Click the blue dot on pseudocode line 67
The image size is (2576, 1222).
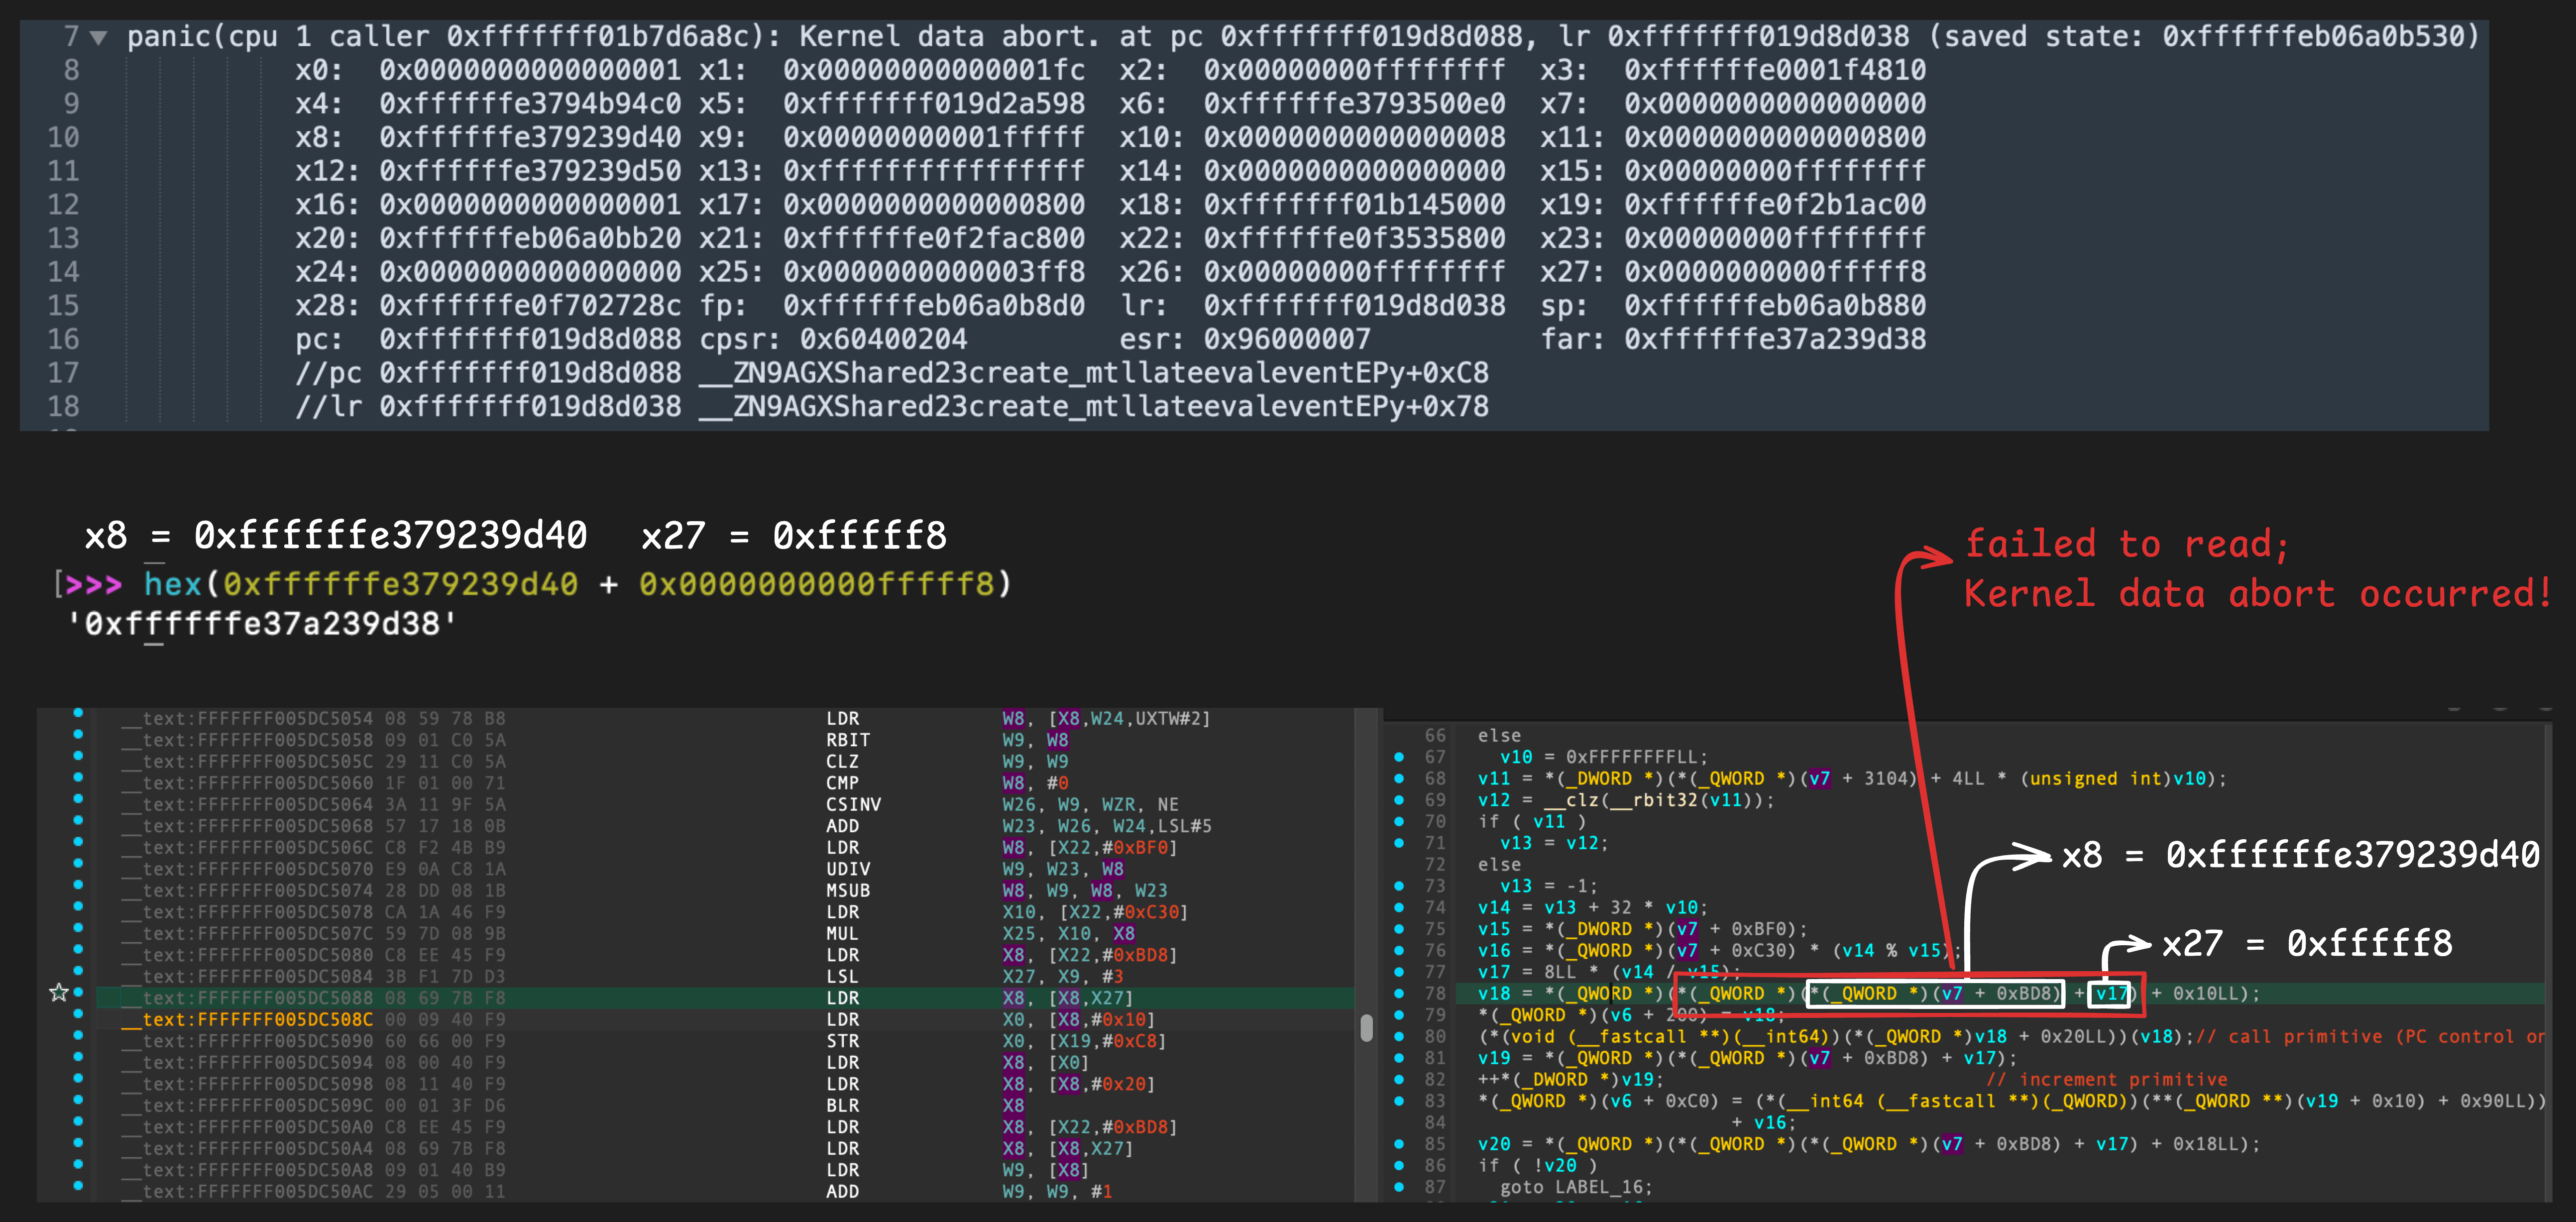tap(1399, 757)
